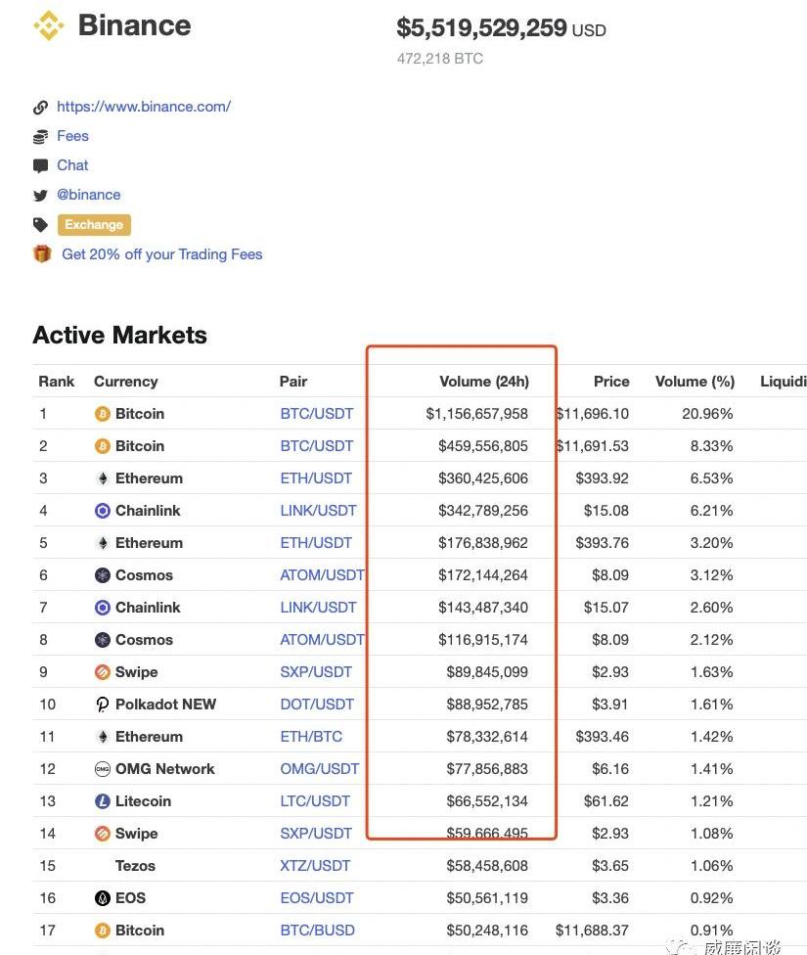Click the Chainlink coin icon in rank 4
Screen dimensions: 807x955
point(103,511)
